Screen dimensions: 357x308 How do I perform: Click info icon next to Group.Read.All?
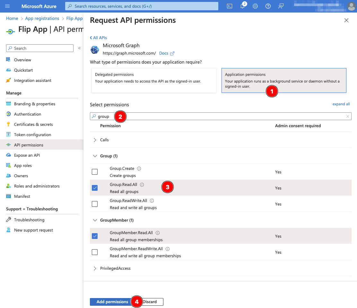point(142,185)
